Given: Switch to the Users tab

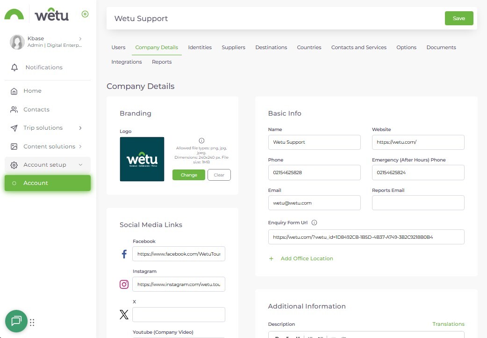Looking at the screenshot, I should coord(118,47).
